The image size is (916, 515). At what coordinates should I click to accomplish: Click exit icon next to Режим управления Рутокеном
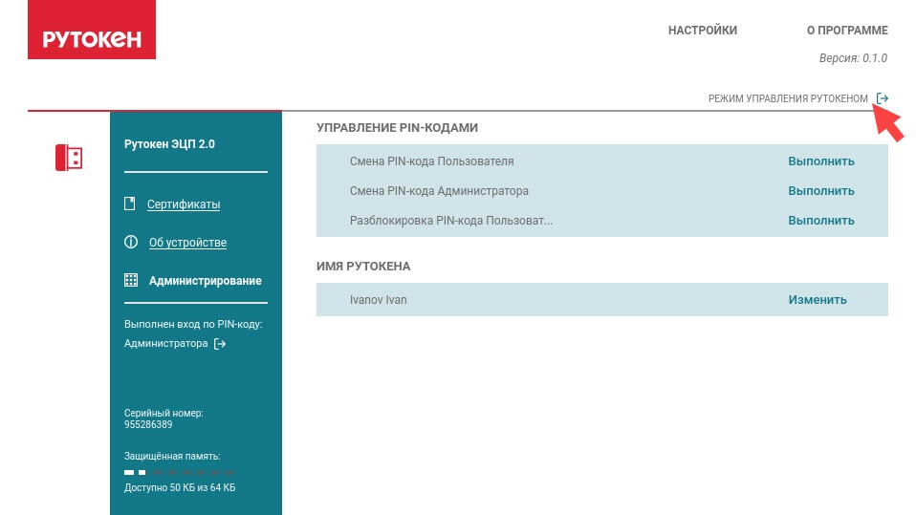coord(883,98)
